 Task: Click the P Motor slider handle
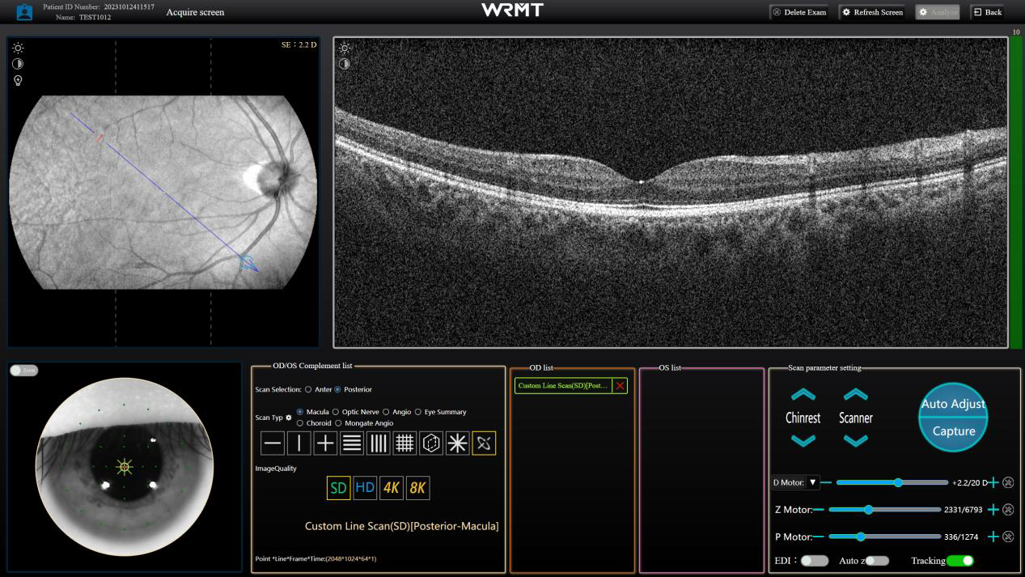point(861,537)
